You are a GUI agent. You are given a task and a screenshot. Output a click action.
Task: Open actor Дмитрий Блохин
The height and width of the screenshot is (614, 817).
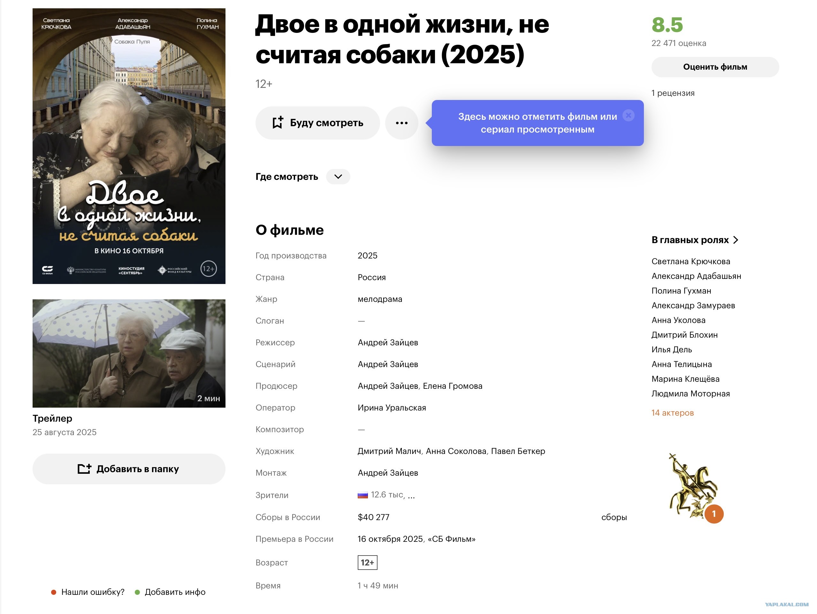[684, 335]
